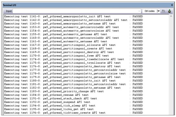The image size is (176, 117).
Task: Click the Terminal I/O title bar label
Action: (x=10, y=5)
